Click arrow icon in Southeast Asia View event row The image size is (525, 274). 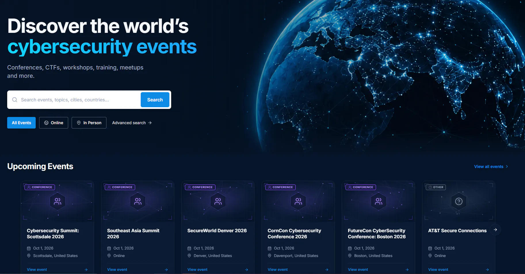coord(166,270)
